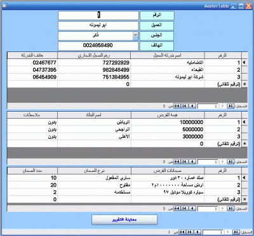This screenshot has height=236, width=254.
Task: Click the phone field 0024858490
Action: pyautogui.click(x=98, y=46)
